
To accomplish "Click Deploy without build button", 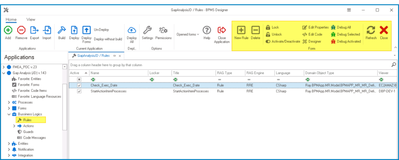I will (x=108, y=39).
